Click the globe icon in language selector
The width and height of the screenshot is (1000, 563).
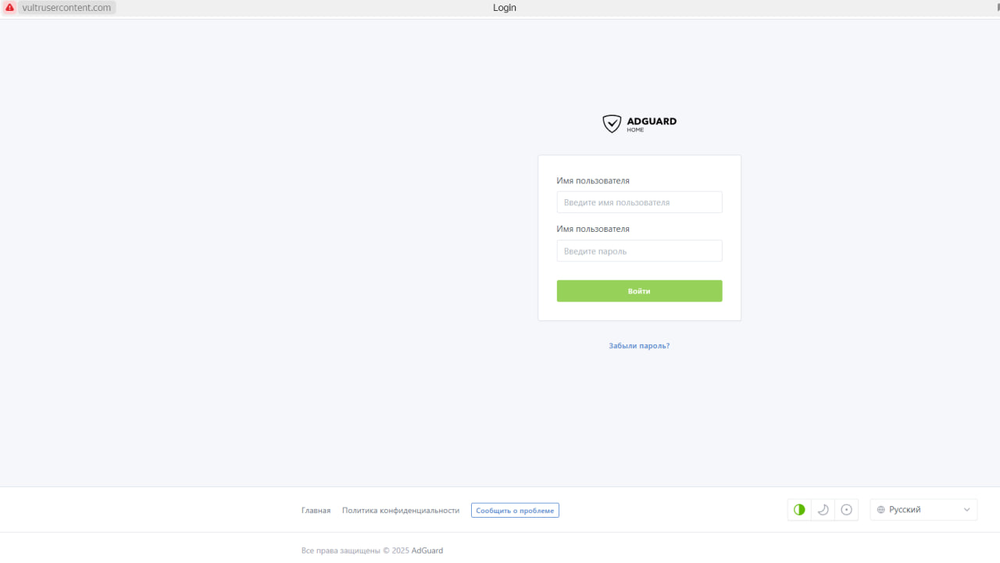tap(881, 510)
